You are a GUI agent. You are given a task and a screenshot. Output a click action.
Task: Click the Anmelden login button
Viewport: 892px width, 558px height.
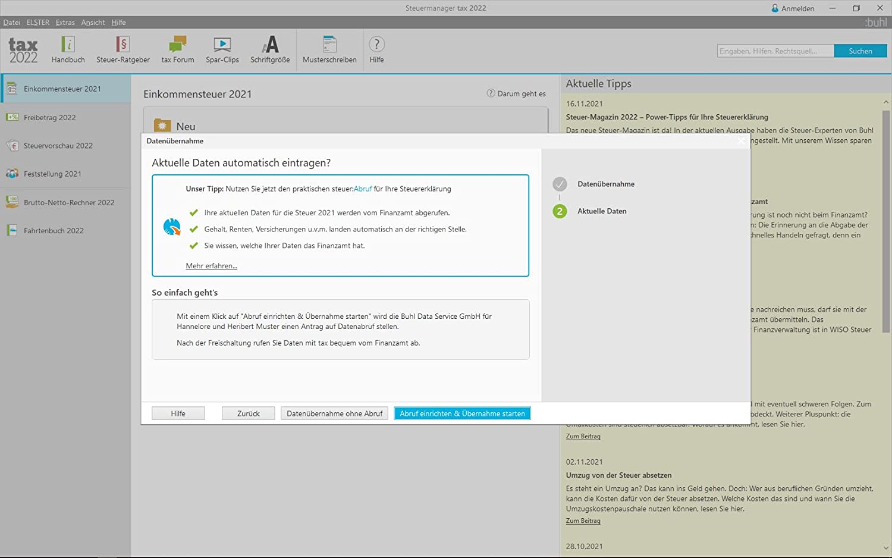[x=793, y=8]
